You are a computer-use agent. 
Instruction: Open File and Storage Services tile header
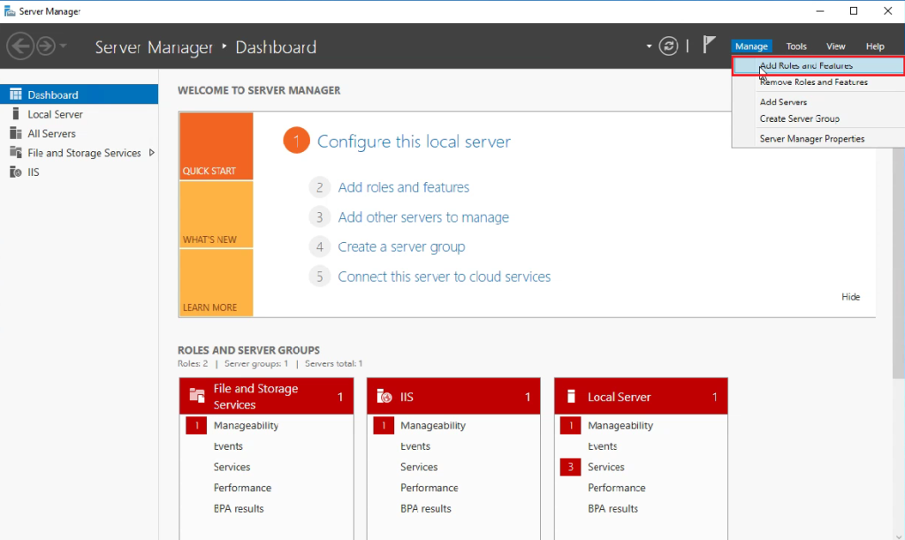pos(266,396)
